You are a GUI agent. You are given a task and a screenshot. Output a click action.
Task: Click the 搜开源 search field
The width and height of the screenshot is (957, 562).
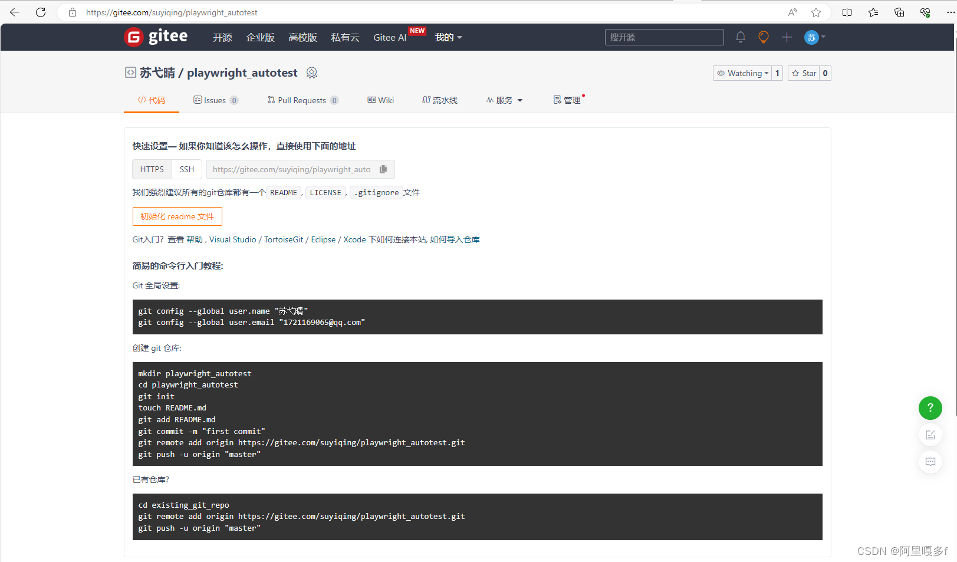coord(665,37)
